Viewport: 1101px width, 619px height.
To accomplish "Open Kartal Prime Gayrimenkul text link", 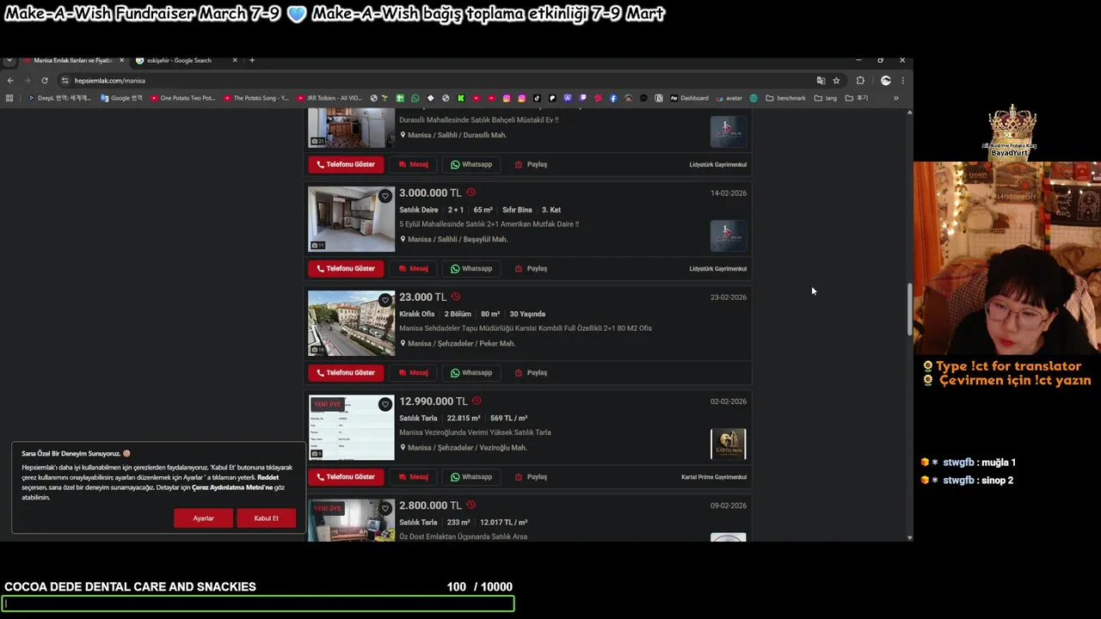I will tap(714, 477).
